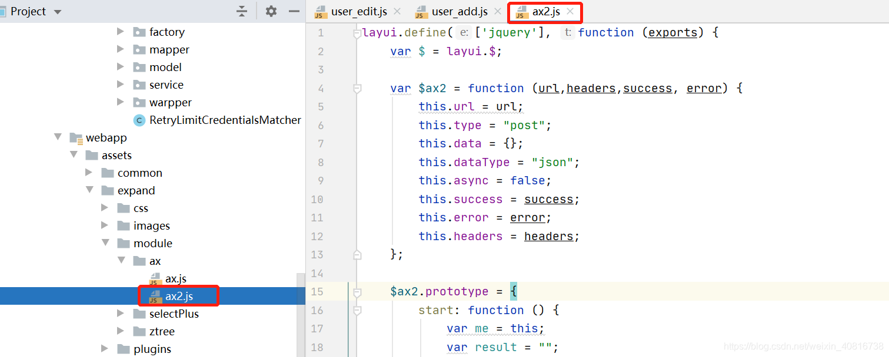Switch to user_add.js tab
The width and height of the screenshot is (889, 357).
click(x=460, y=12)
